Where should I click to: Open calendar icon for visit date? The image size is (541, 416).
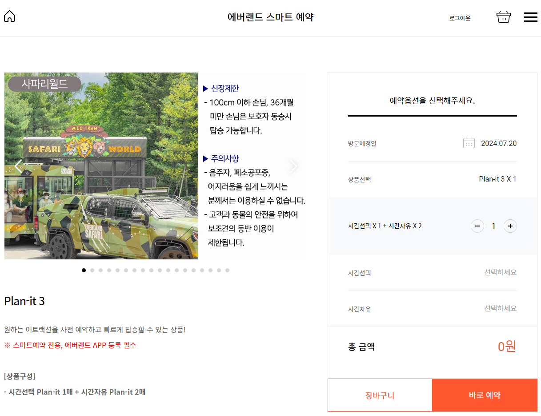point(469,143)
